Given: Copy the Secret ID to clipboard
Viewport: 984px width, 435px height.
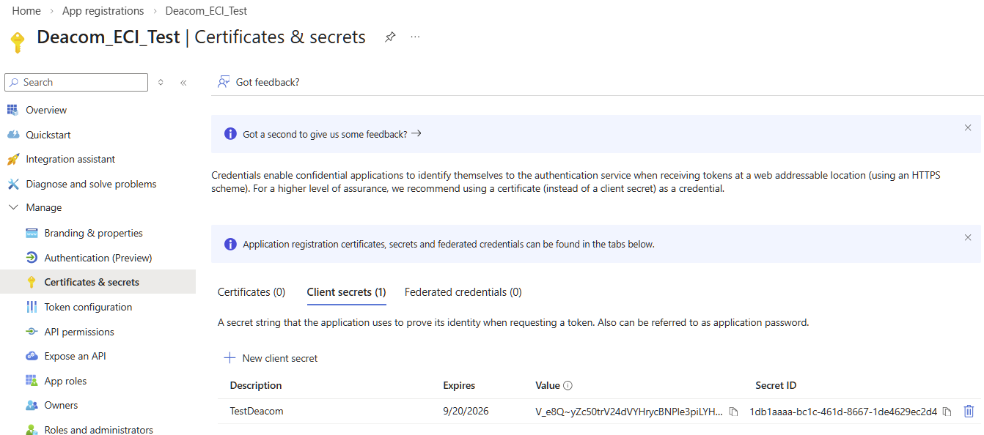Looking at the screenshot, I should [947, 412].
